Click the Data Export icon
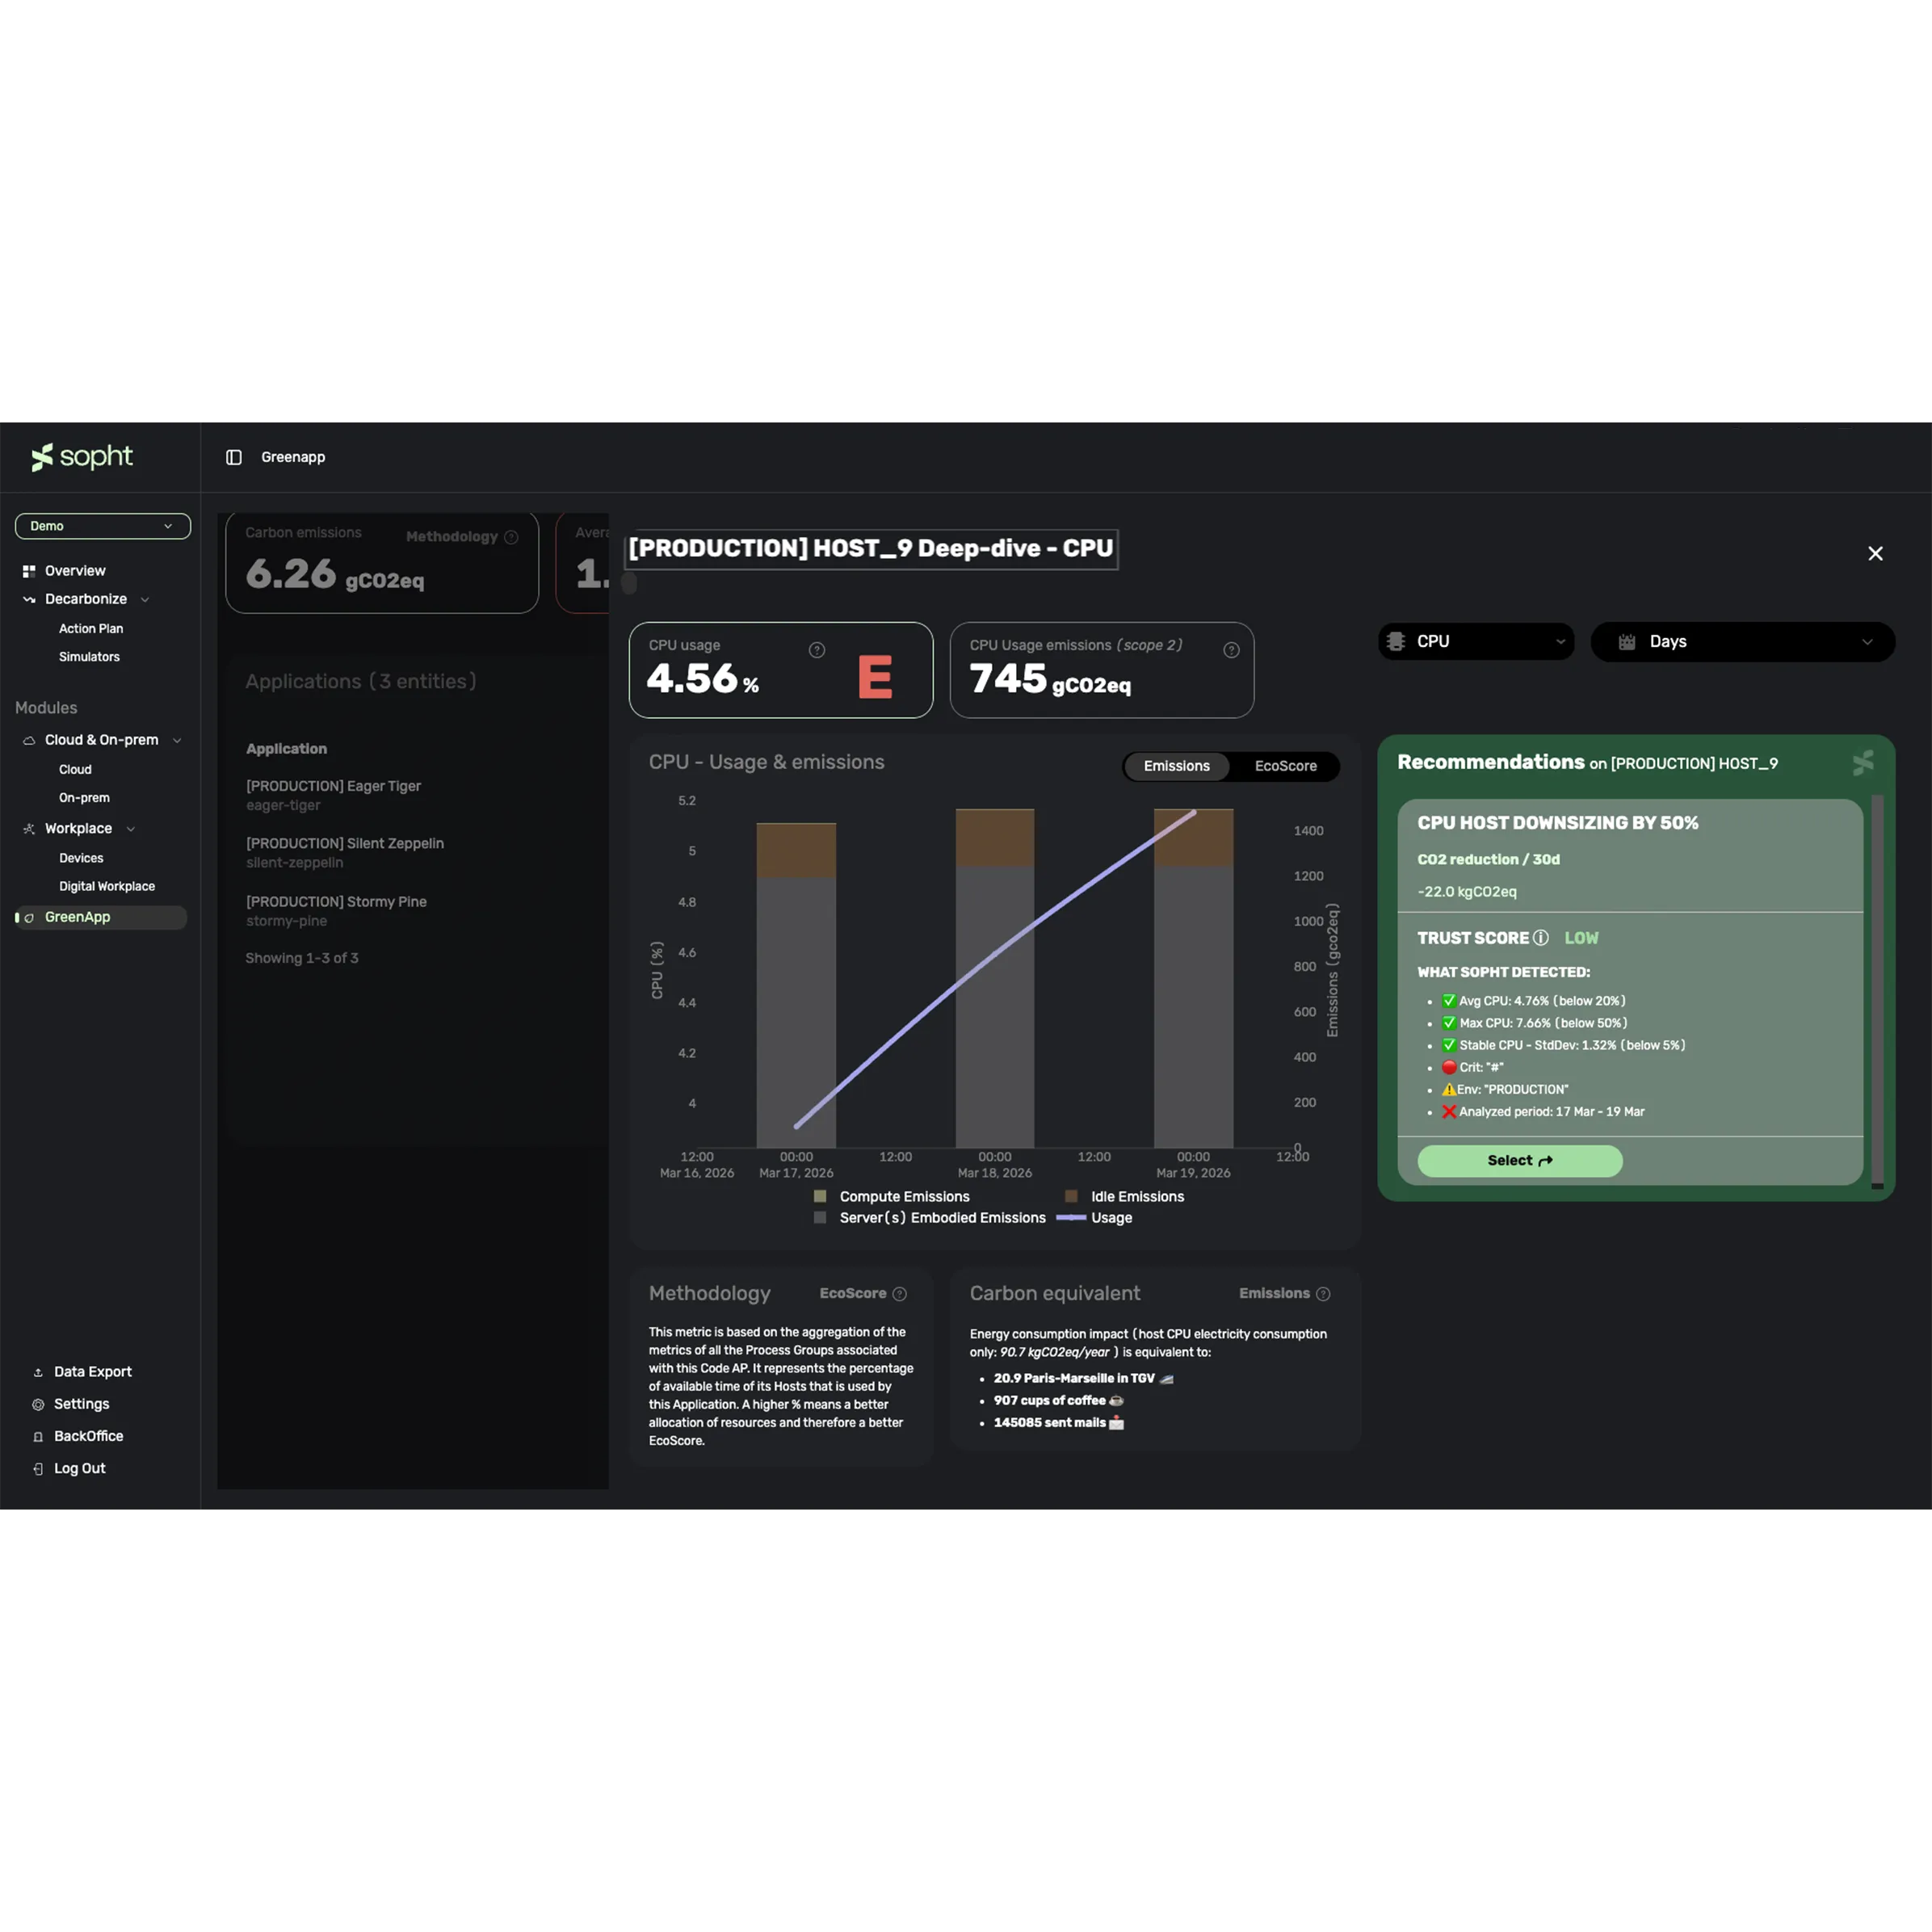 (38, 1373)
